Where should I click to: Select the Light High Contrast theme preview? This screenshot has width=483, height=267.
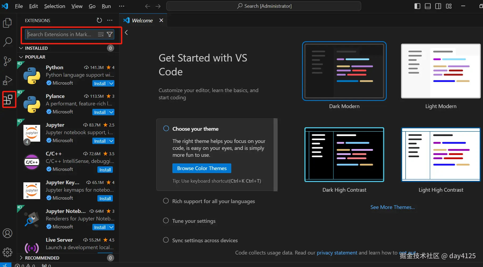point(441,155)
